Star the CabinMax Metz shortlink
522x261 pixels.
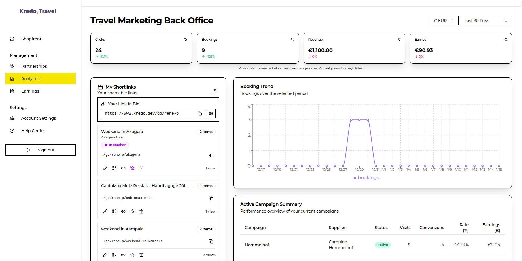[x=132, y=211]
